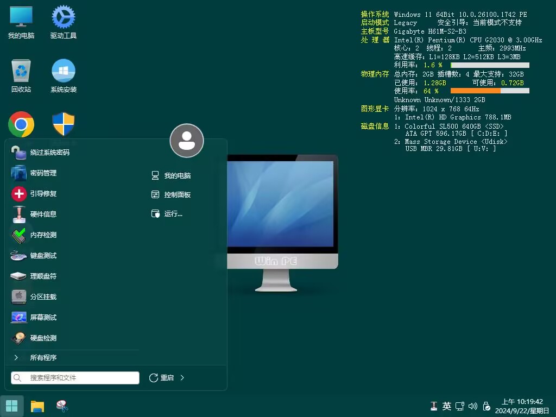Click the Intel(R) HD Graphics 788.1MB line
556x417 pixels.
458,117
